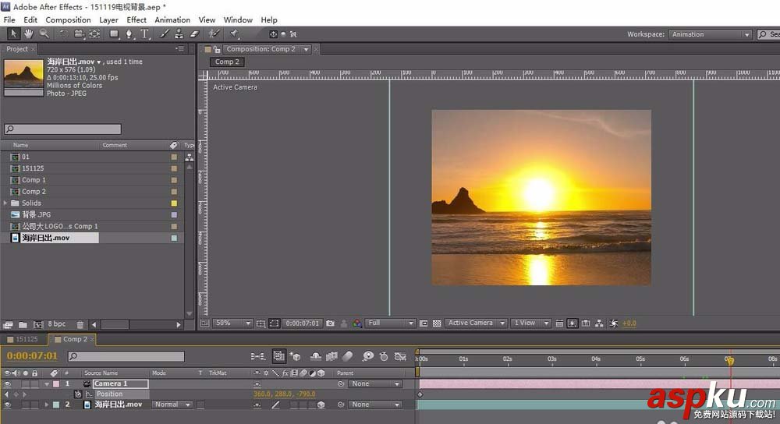Hide the Camera 1 layer
Viewport: 780px width, 424px height.
pos(8,384)
